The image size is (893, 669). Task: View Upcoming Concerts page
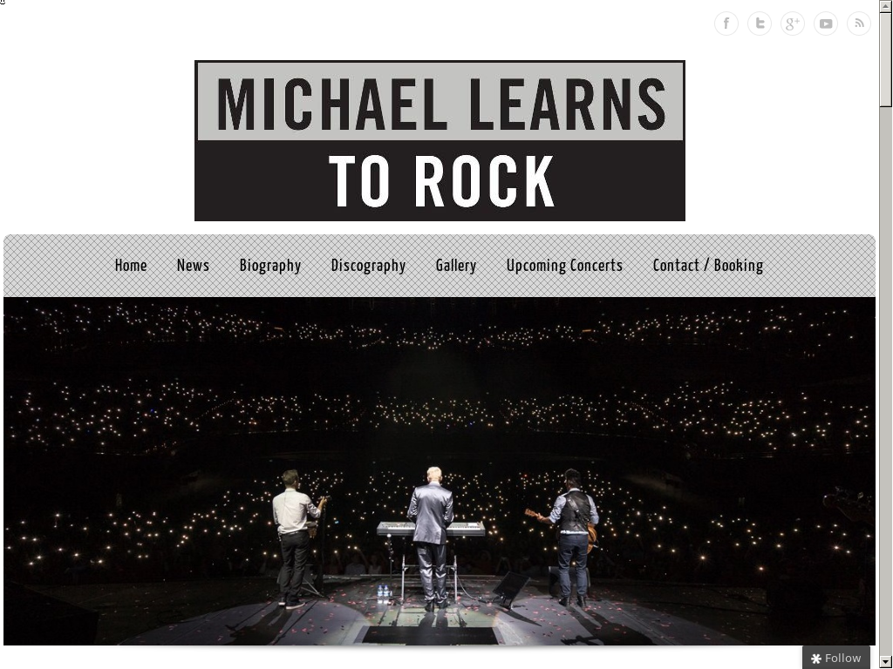pos(564,266)
